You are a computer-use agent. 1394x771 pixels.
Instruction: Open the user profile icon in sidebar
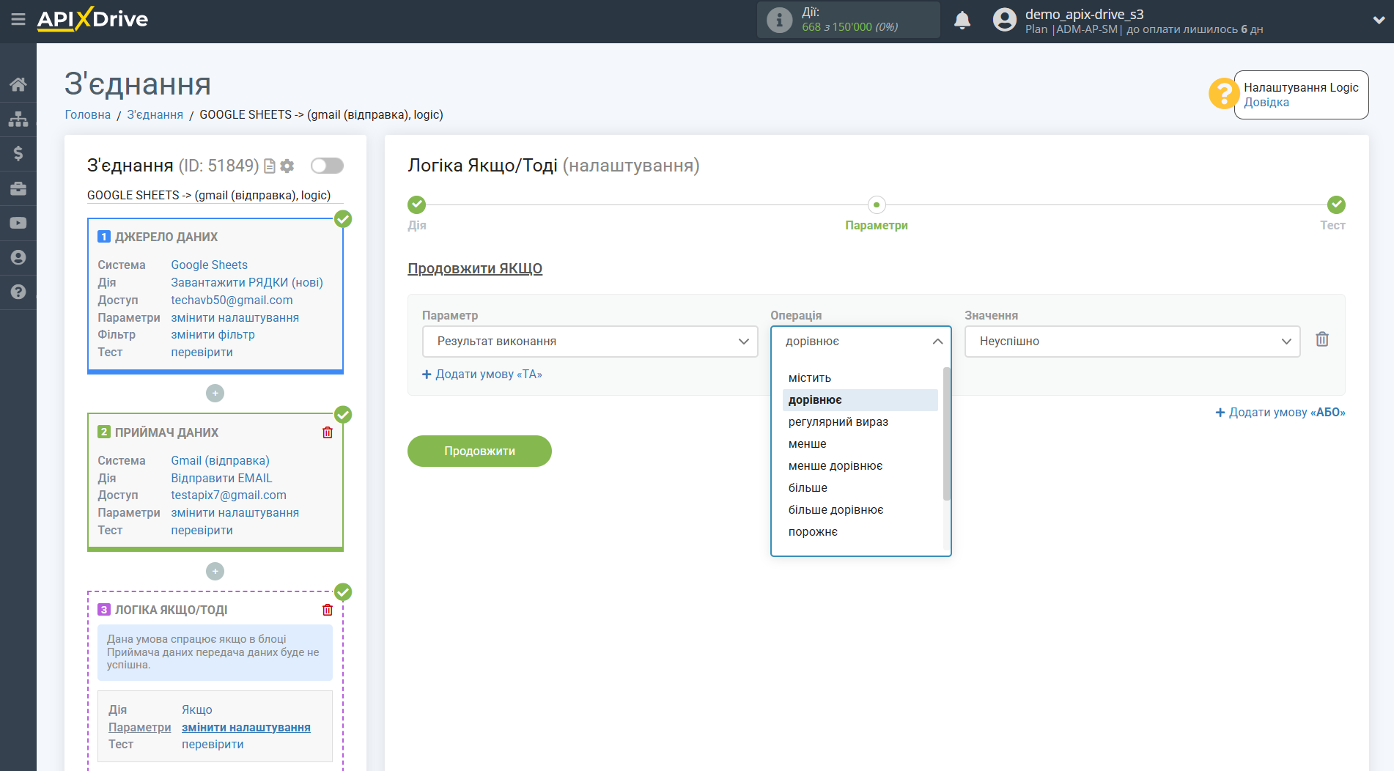18,257
